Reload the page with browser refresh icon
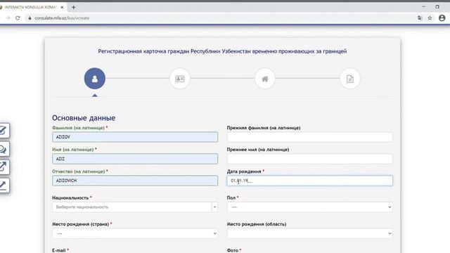 (18, 18)
